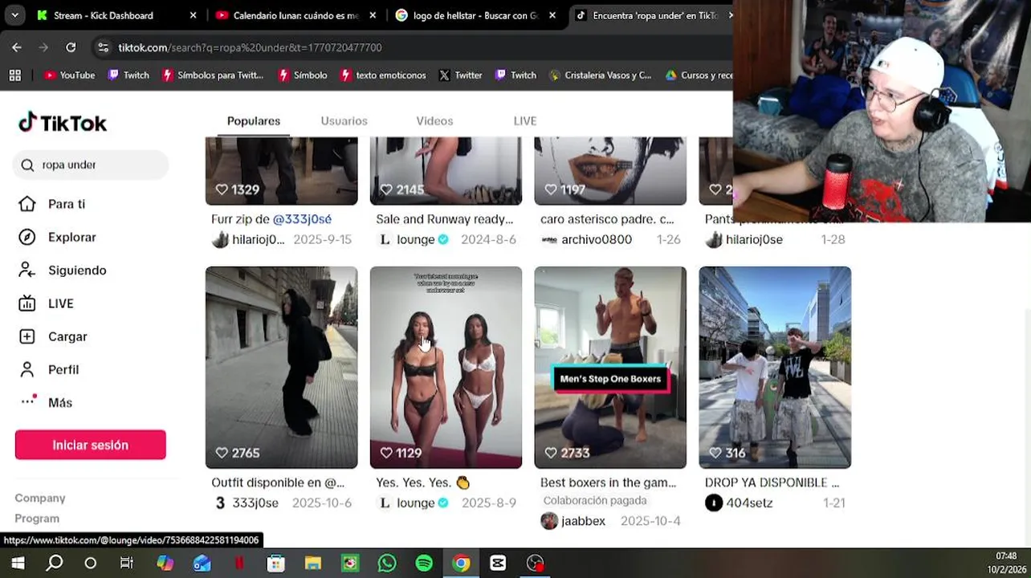
Task: Click caption 'DROP YA DISPONIBLE ...'
Action: (772, 482)
